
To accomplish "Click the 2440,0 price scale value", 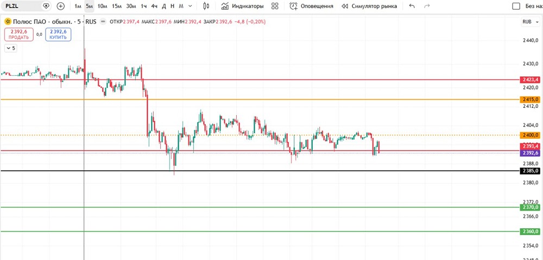I will coord(530,41).
